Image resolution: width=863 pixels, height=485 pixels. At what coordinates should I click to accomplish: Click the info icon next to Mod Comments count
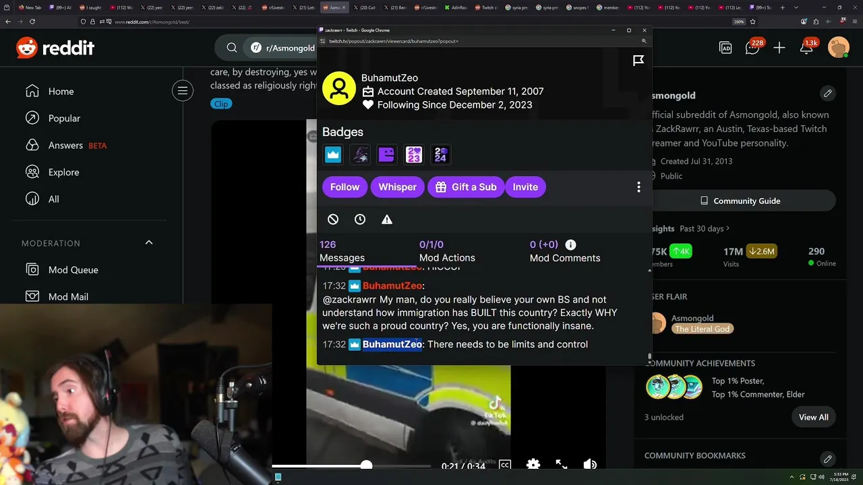point(570,245)
